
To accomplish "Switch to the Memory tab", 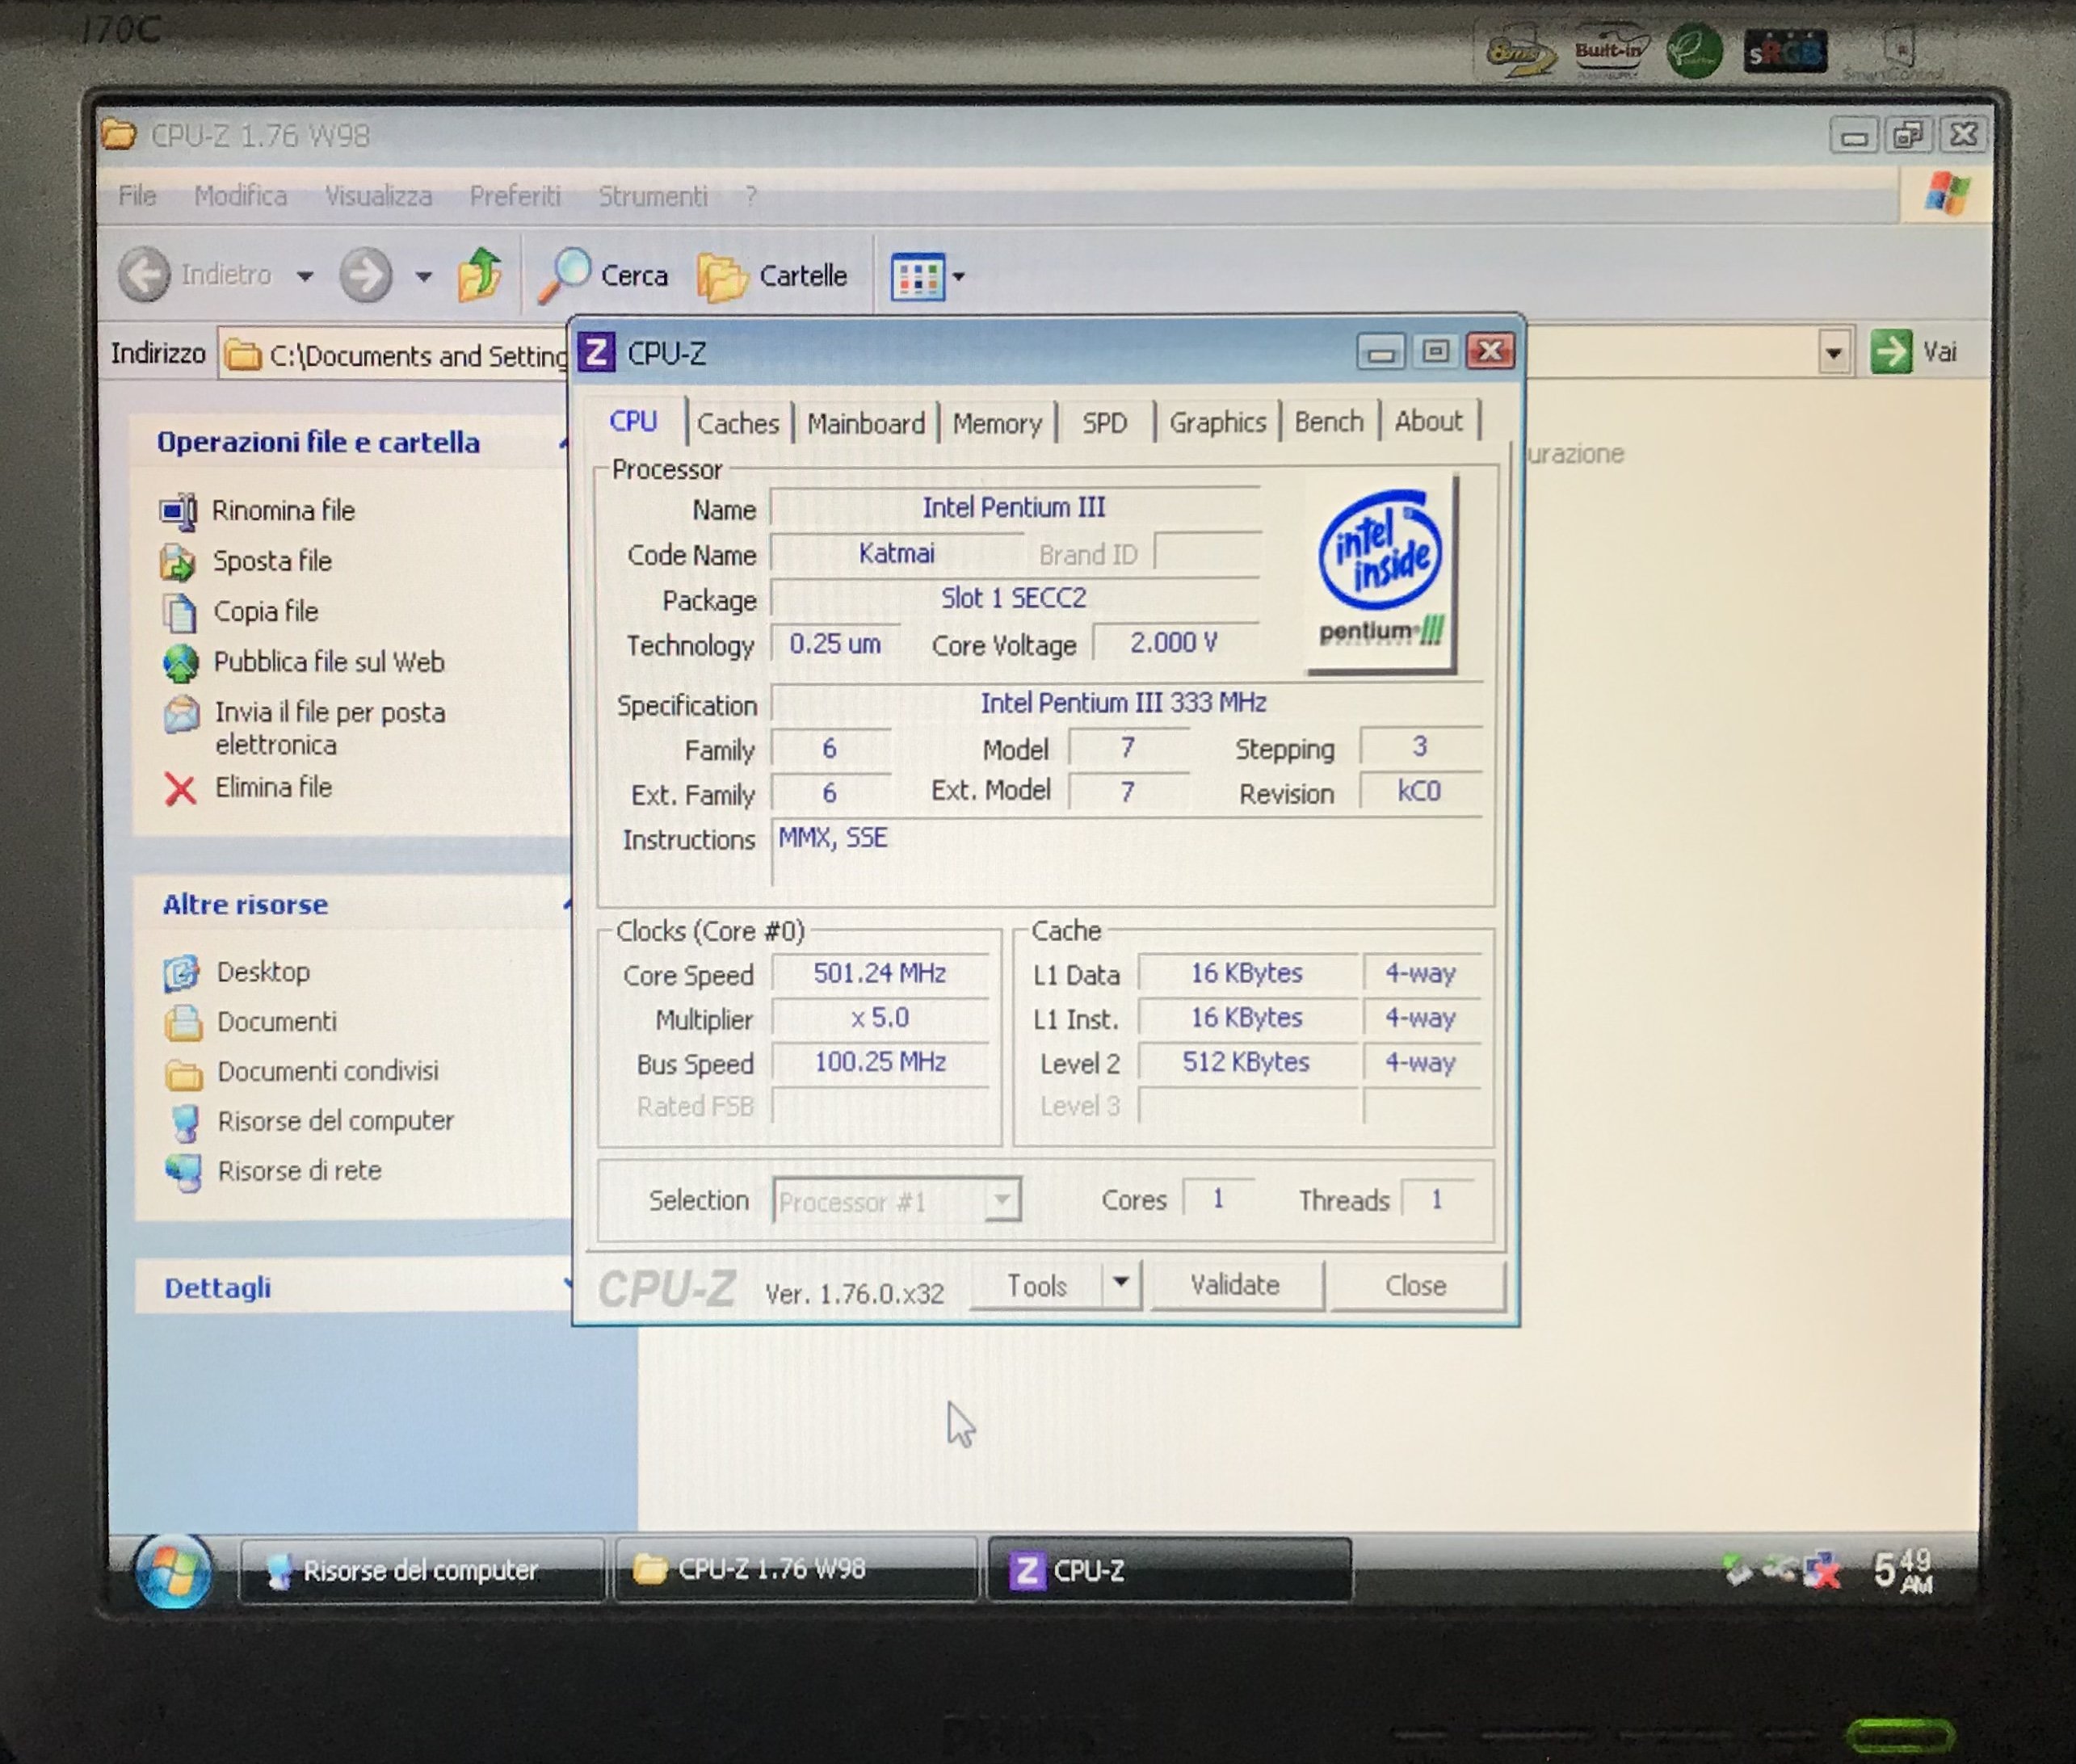I will click(996, 423).
